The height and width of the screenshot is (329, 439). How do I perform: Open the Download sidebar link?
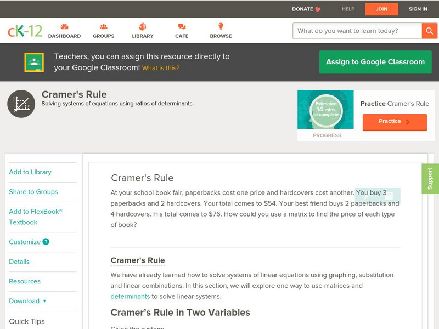pos(24,301)
